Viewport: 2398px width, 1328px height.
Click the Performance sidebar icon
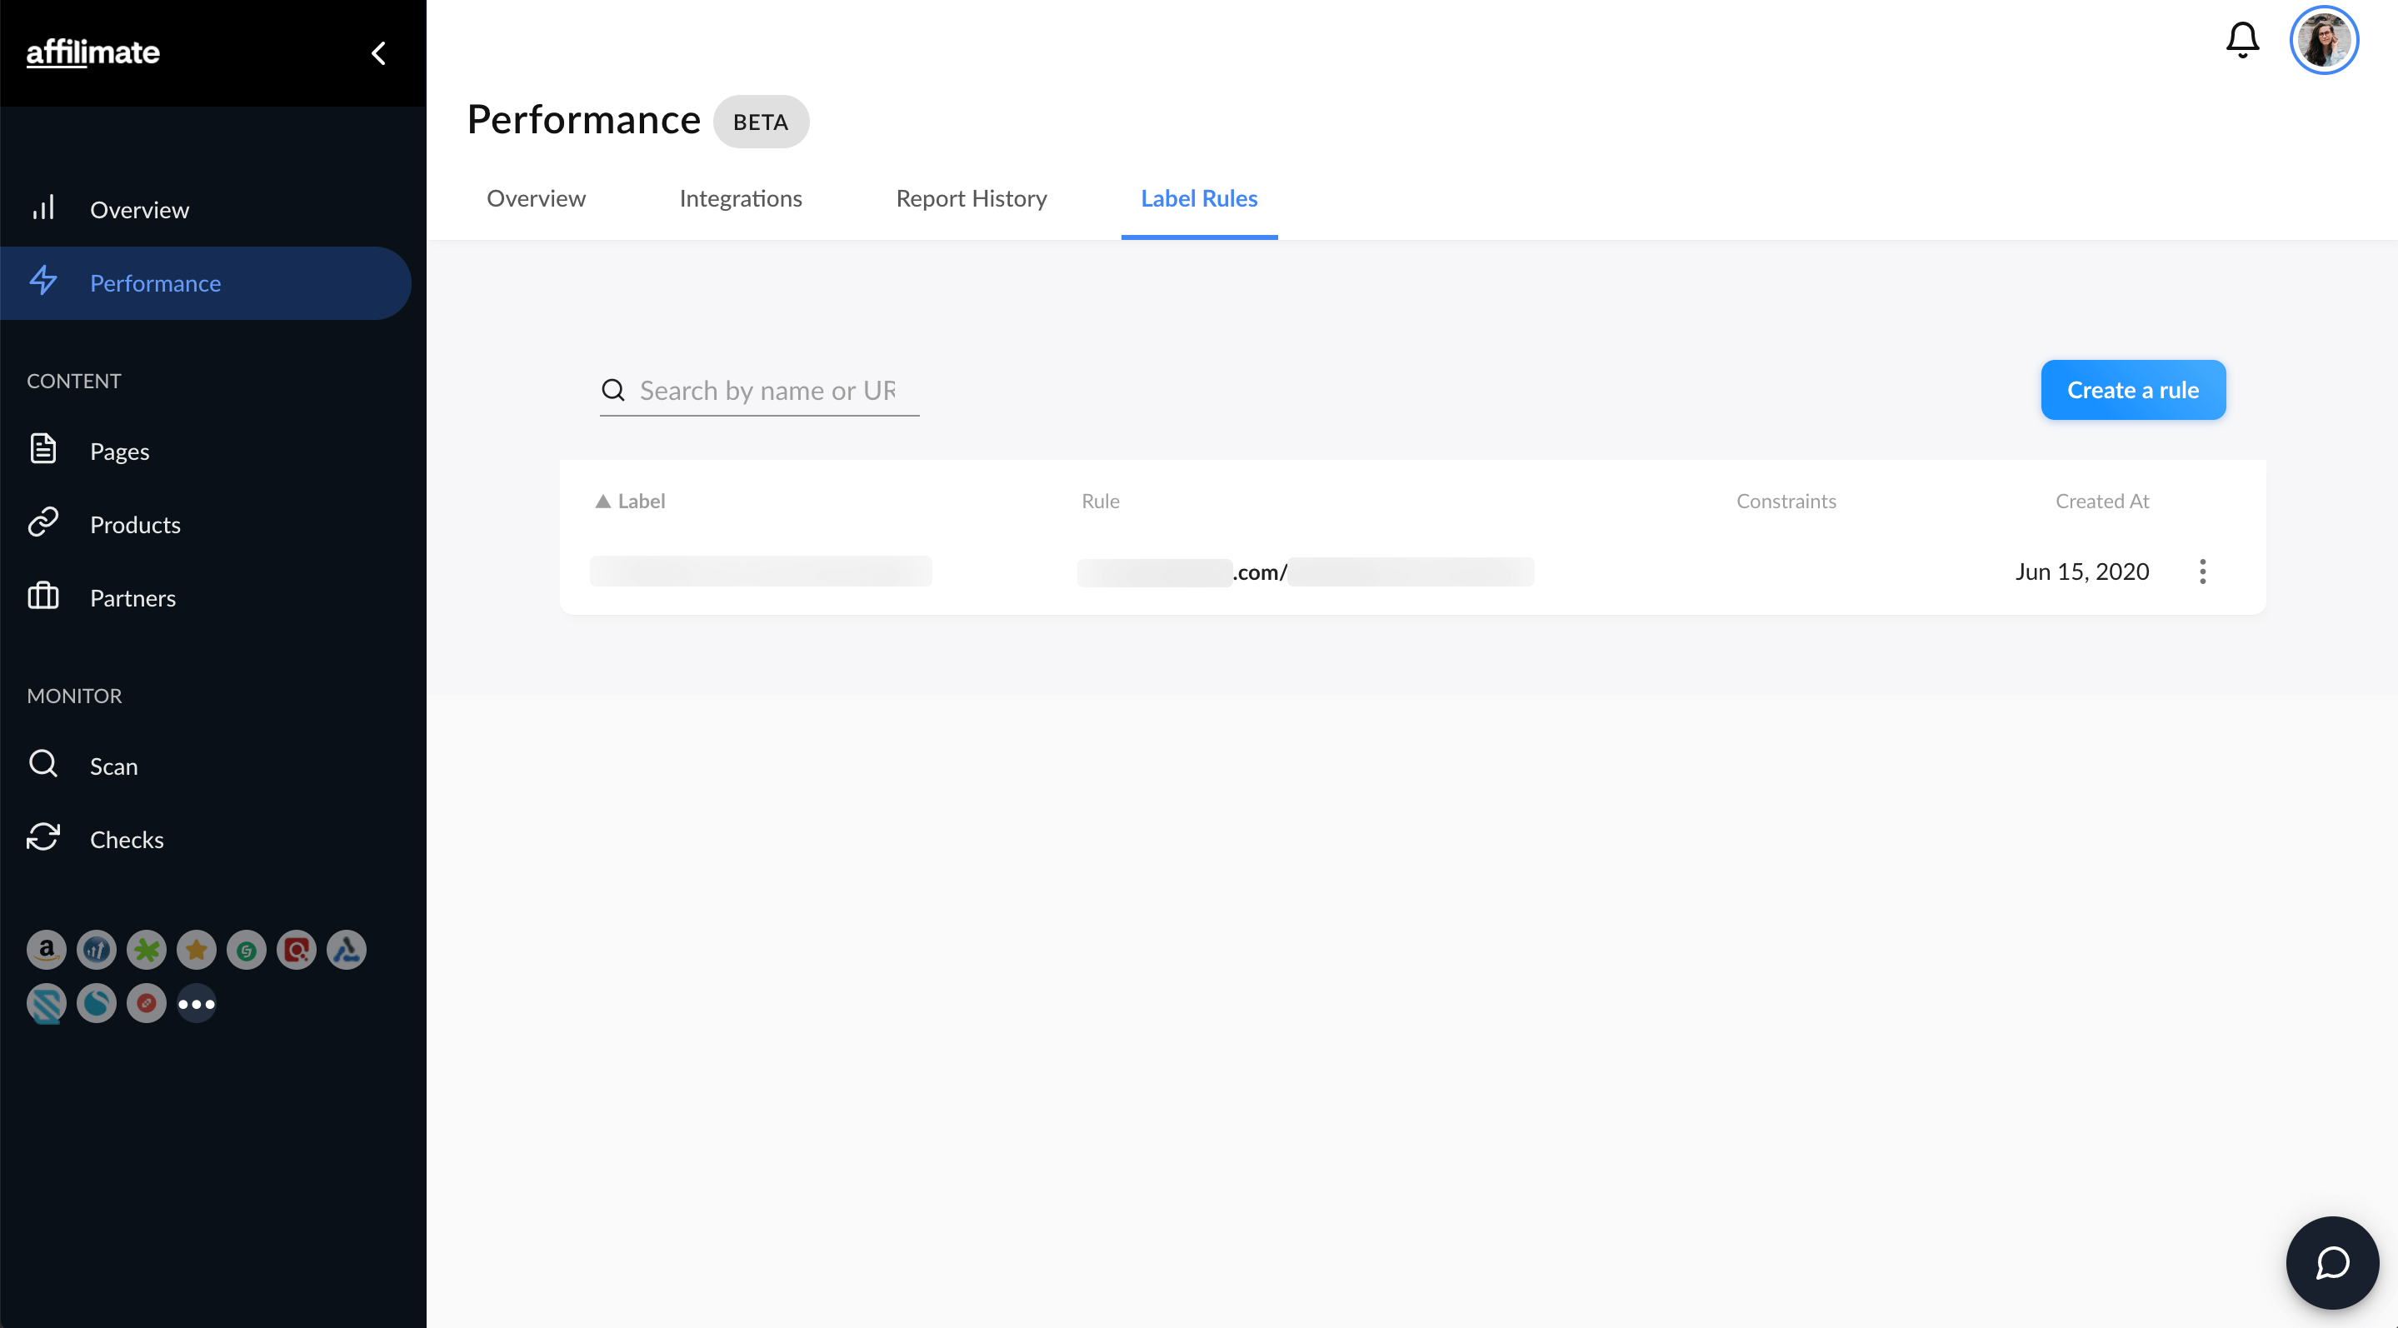[x=46, y=283]
